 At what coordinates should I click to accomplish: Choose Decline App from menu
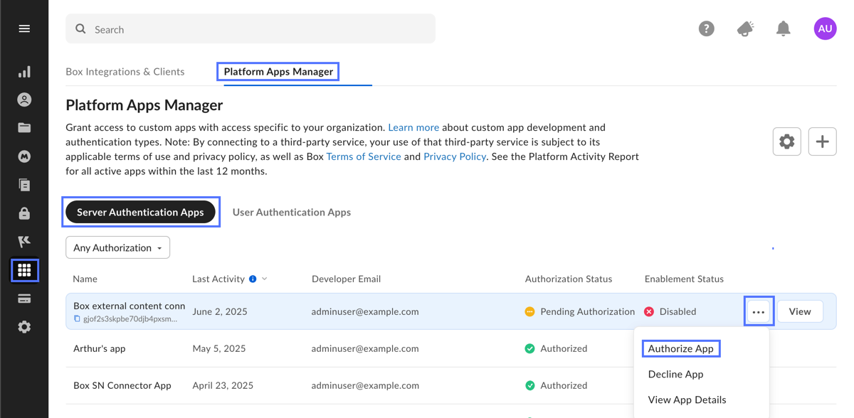tap(676, 374)
